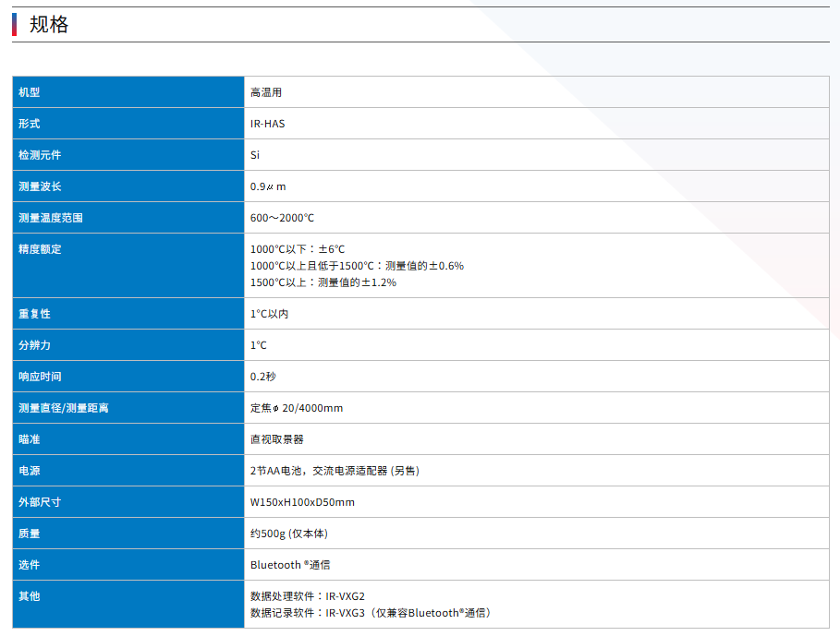Select the 选件 row label
Screen dimensions: 840x636
click(29, 565)
